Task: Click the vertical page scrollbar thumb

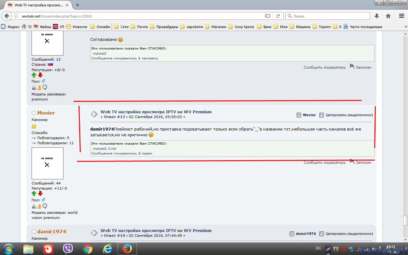Action: (405, 221)
